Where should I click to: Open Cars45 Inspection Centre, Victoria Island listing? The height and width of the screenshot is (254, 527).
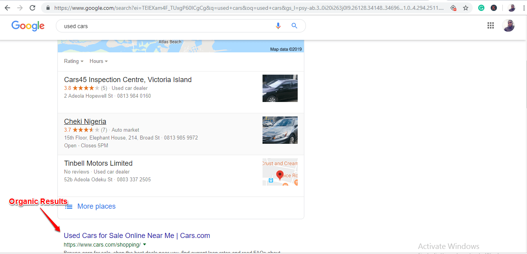point(128,80)
